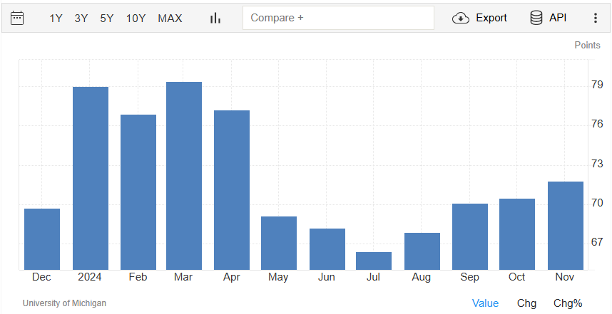Viewport: 612px width, 314px height.
Task: Click the Sep bar in chart
Action: 470,236
